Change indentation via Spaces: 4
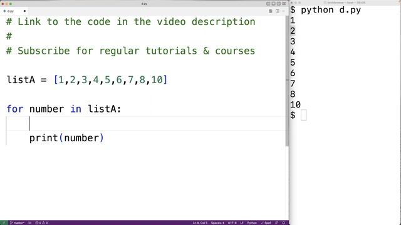The width and height of the screenshot is (401, 225). click(217, 222)
